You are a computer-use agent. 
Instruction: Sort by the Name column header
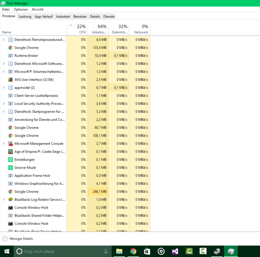coord(34,29)
